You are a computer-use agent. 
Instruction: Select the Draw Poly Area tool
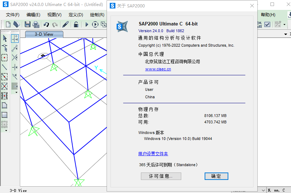click(x=5, y=105)
